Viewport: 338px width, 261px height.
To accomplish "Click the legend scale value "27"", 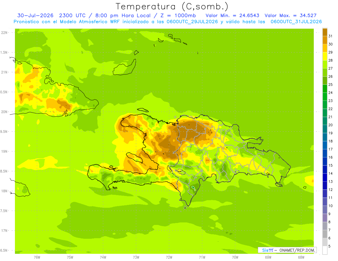I will point(330,68).
